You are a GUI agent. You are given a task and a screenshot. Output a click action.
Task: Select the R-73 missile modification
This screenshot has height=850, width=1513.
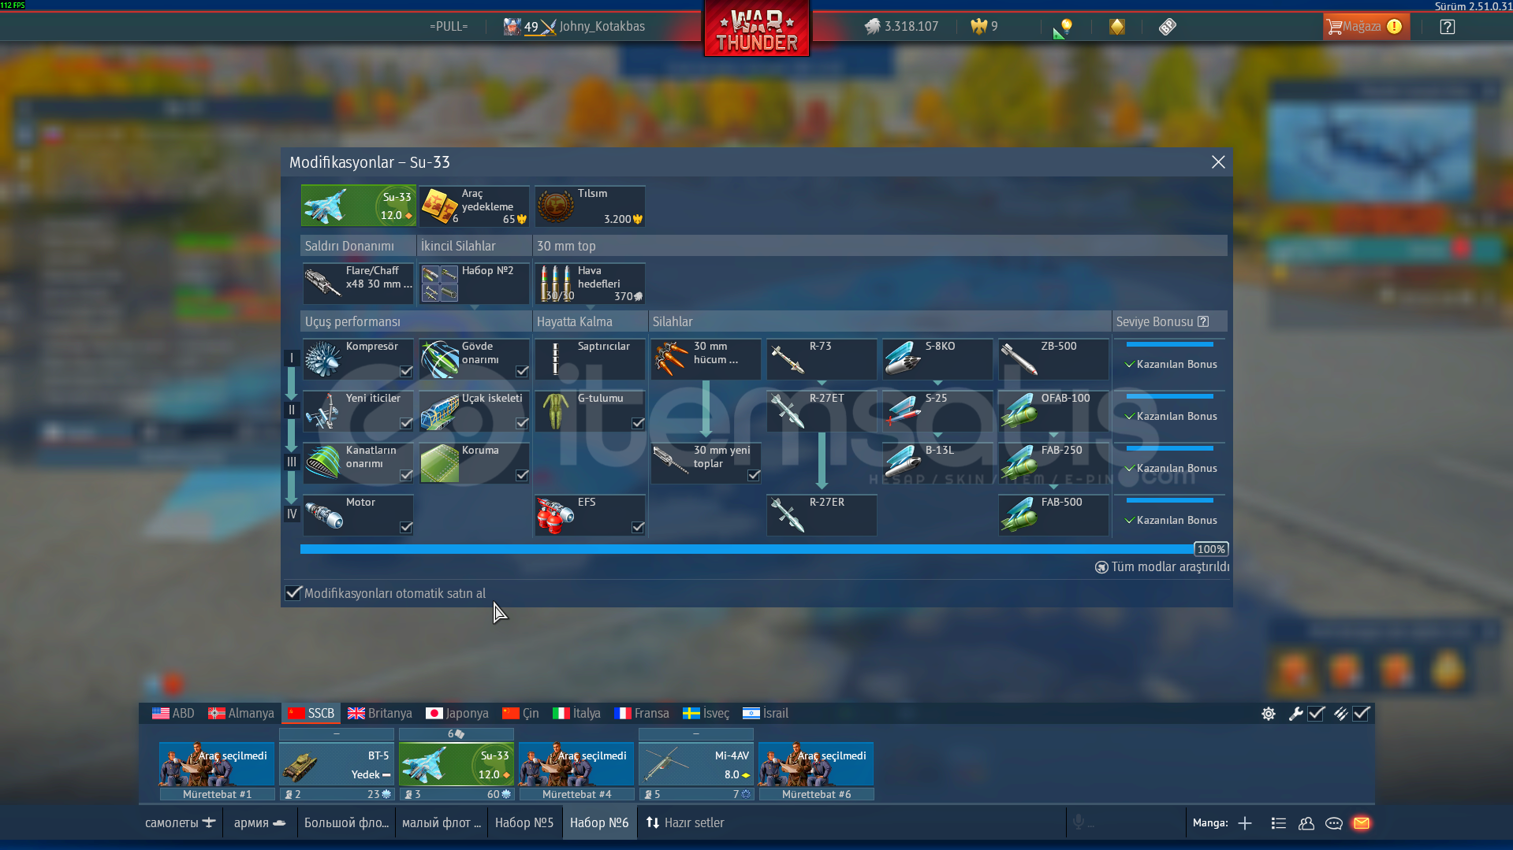tap(822, 359)
